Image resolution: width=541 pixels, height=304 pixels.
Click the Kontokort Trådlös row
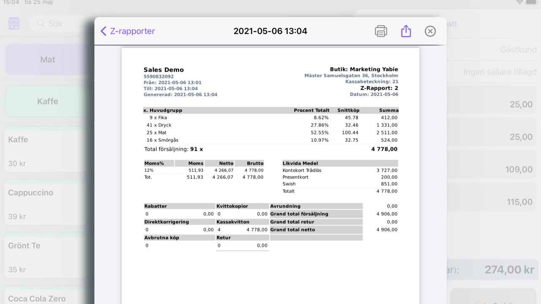tap(340, 170)
